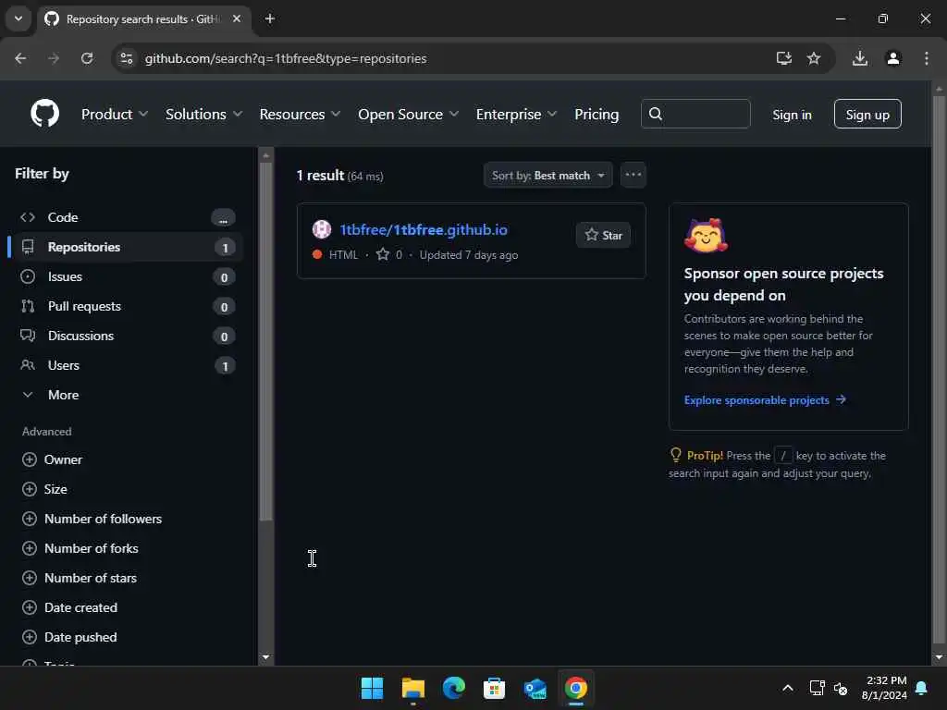Open the Chrome profile icon
Image resolution: width=947 pixels, height=710 pixels.
(892, 58)
